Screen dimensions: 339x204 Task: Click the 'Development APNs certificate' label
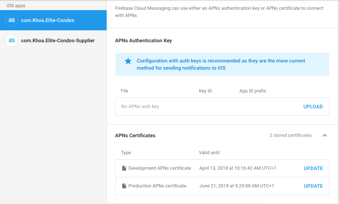point(159,168)
